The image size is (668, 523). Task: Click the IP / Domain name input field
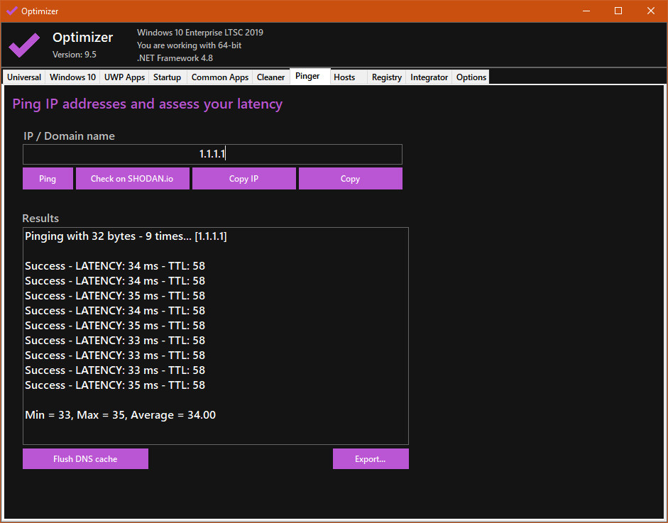click(x=212, y=154)
